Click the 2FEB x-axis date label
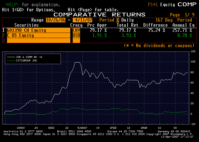This screenshot has width=199, height=142. point(113,128)
